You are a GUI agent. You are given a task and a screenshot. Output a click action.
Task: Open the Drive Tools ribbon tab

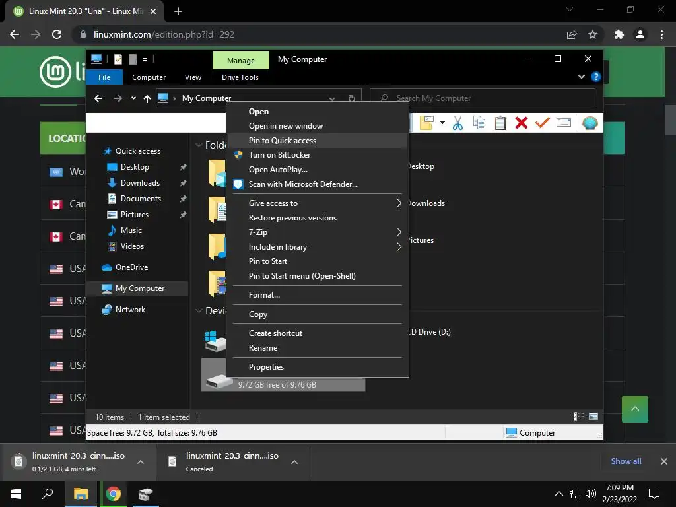pyautogui.click(x=240, y=77)
